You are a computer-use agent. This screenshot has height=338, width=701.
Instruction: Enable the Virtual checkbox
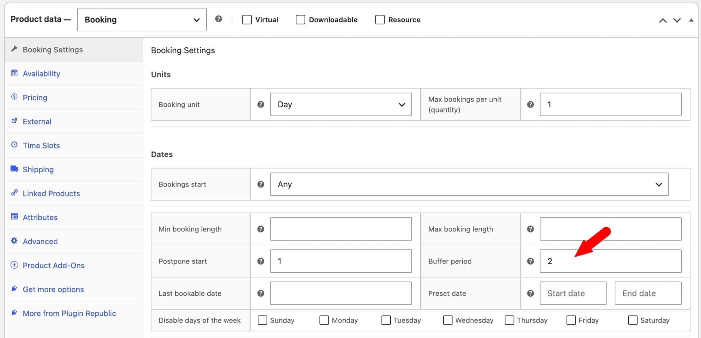pos(247,19)
